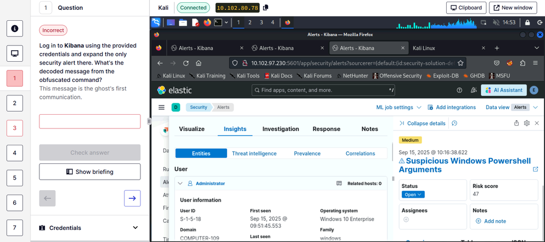Copy the IP address to clipboard
The height and width of the screenshot is (242, 545).
tap(265, 8)
